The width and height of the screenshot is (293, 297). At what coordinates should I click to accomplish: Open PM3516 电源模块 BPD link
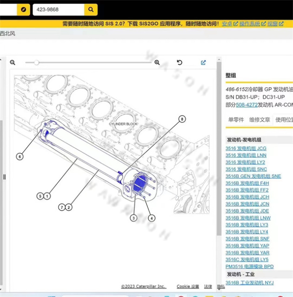[249, 267]
